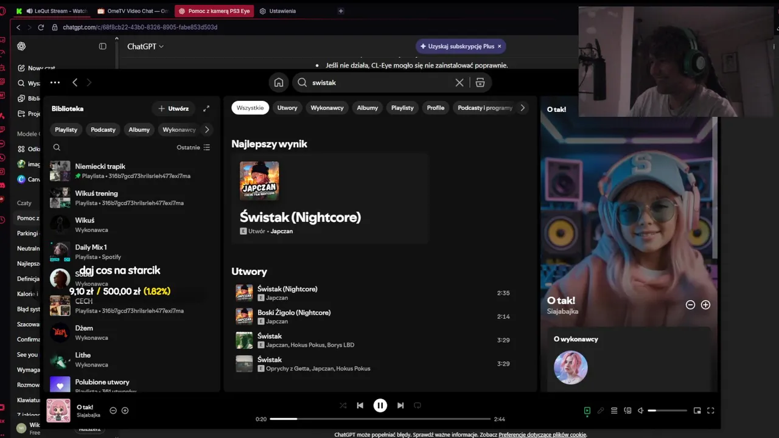The image size is (779, 438).
Task: Expand the Biblioteka library panel
Action: tap(206, 108)
